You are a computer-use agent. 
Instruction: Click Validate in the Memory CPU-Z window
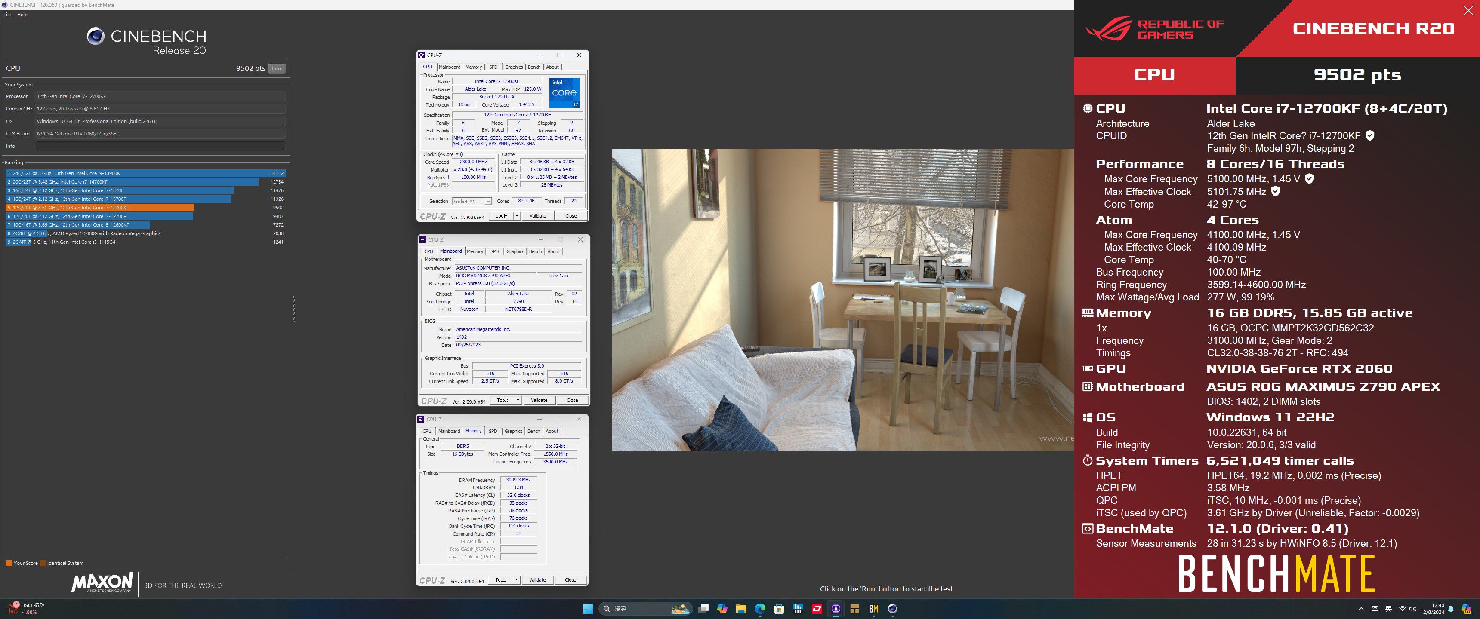537,580
